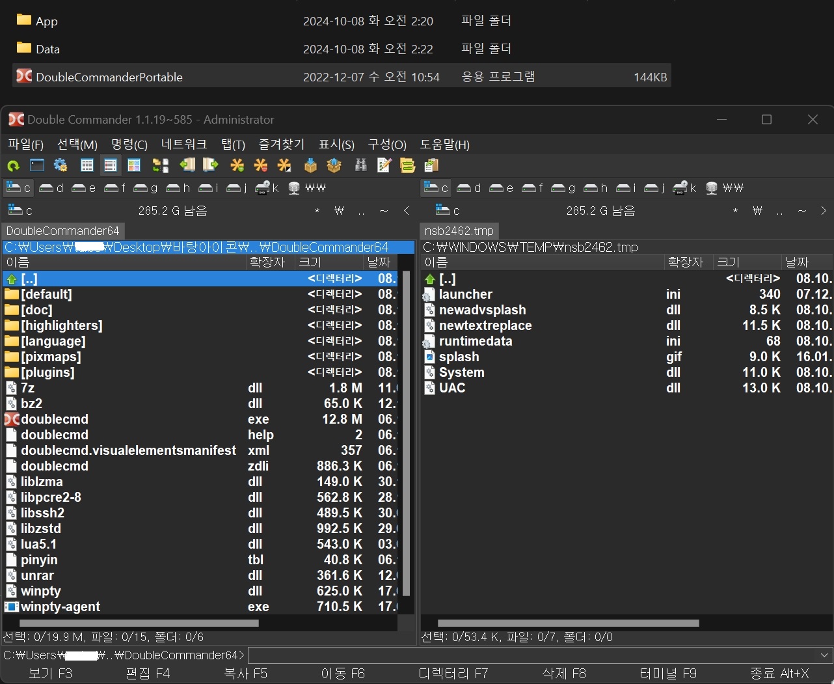Click left panel root ₩ button
The height and width of the screenshot is (684, 834).
click(339, 210)
